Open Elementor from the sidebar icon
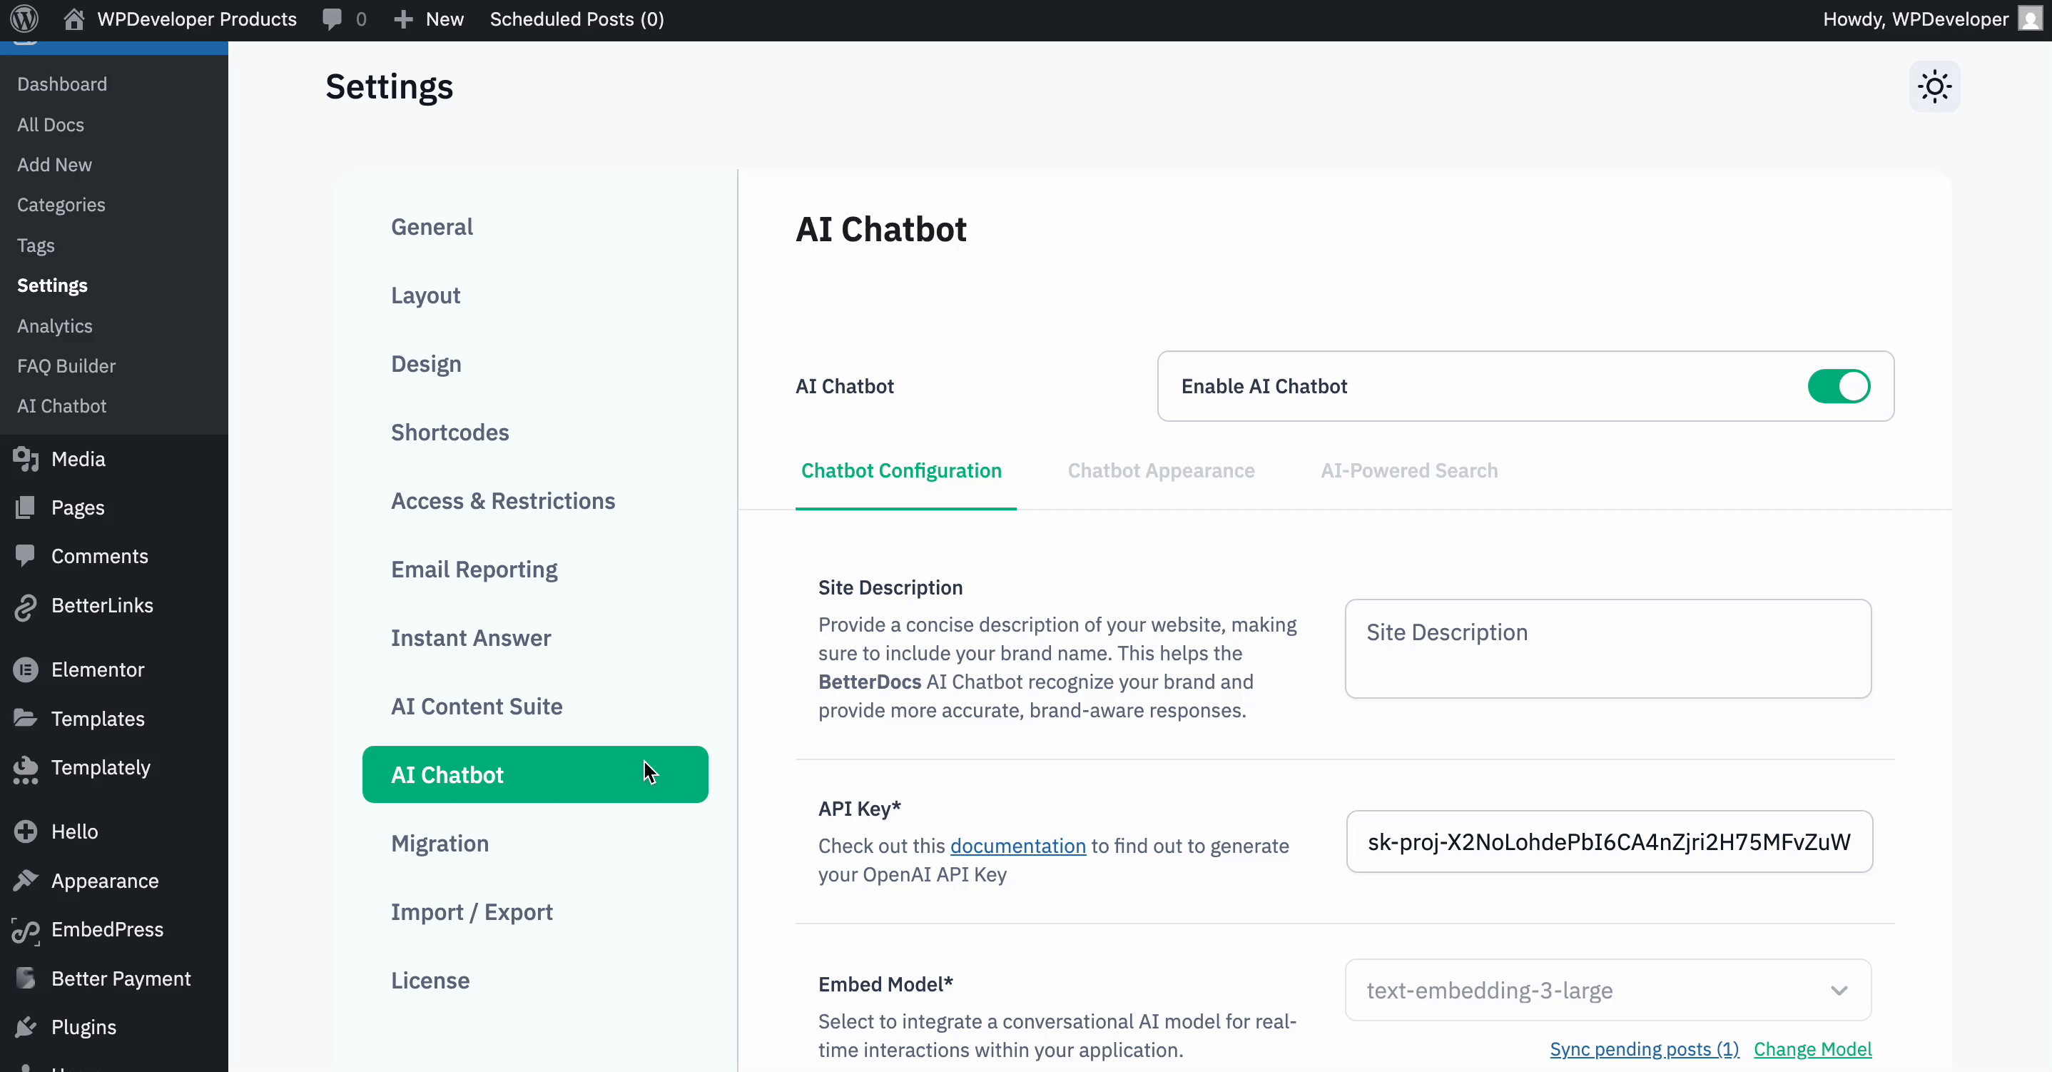 26,669
